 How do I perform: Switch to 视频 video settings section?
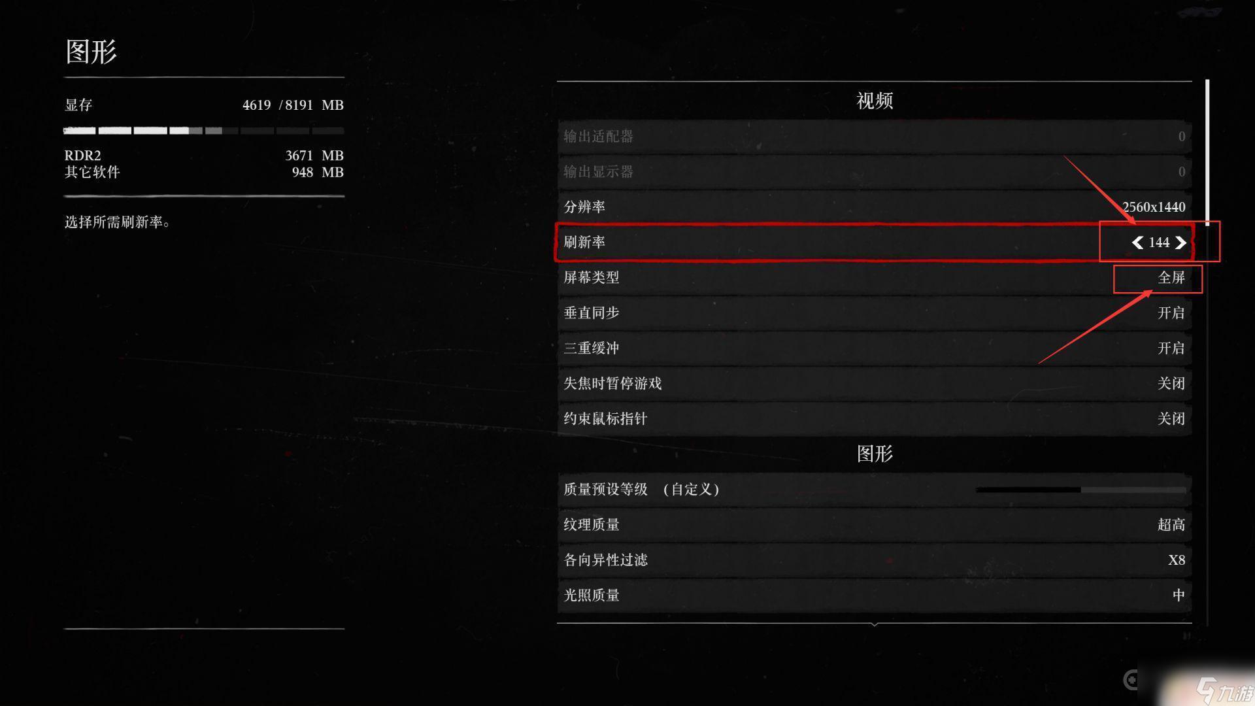[x=873, y=99]
